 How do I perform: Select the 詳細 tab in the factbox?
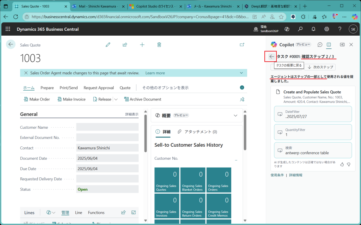(x=163, y=132)
